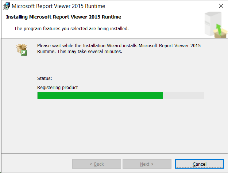Click the Cancel button

tap(199, 164)
